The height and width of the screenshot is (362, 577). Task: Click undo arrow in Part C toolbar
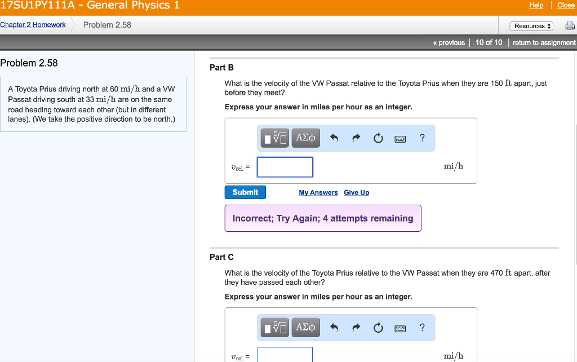334,328
